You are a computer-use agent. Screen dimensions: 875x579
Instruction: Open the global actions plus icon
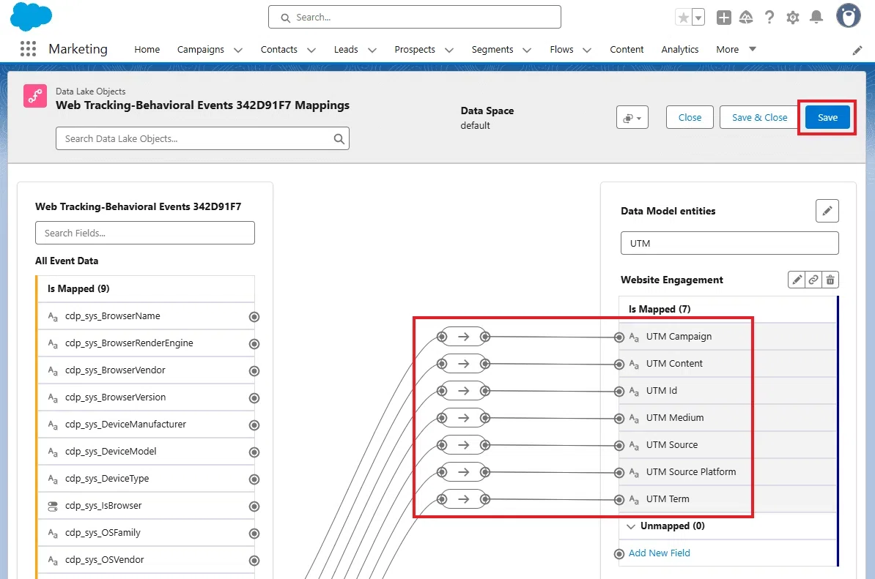pyautogui.click(x=724, y=18)
